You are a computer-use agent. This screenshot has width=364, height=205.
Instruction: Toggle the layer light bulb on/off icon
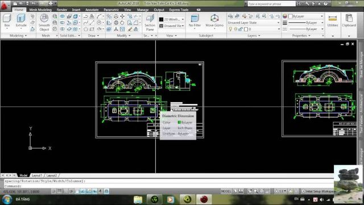pos(230,29)
